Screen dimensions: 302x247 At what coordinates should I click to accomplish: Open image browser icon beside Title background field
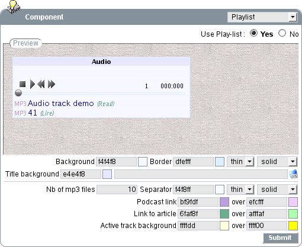(293, 174)
